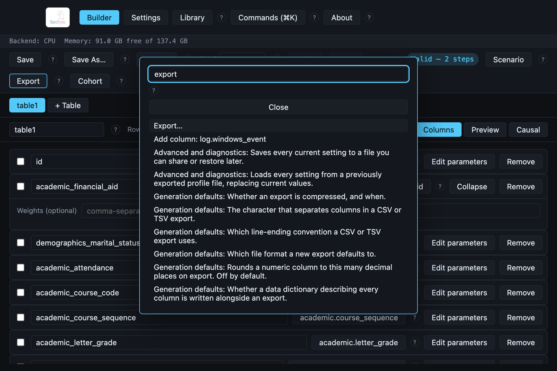Click the academic_letter_grade name field
This screenshot has height=371, width=557.
coord(169,342)
